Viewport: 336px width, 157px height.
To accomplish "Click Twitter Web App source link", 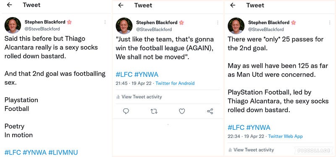I will tap(285, 136).
